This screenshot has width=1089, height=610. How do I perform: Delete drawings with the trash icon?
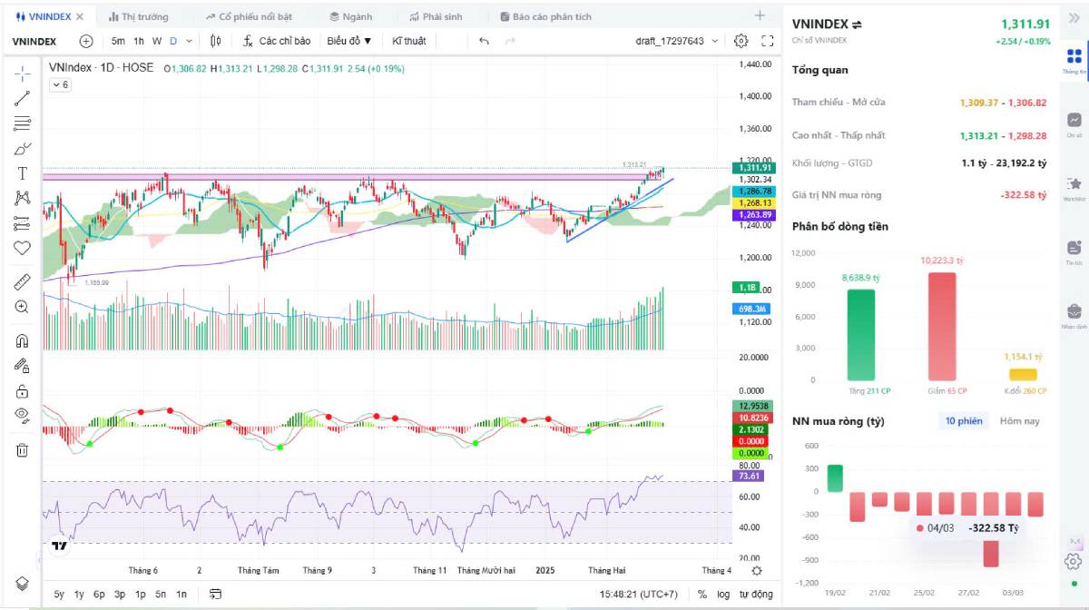pyautogui.click(x=23, y=449)
